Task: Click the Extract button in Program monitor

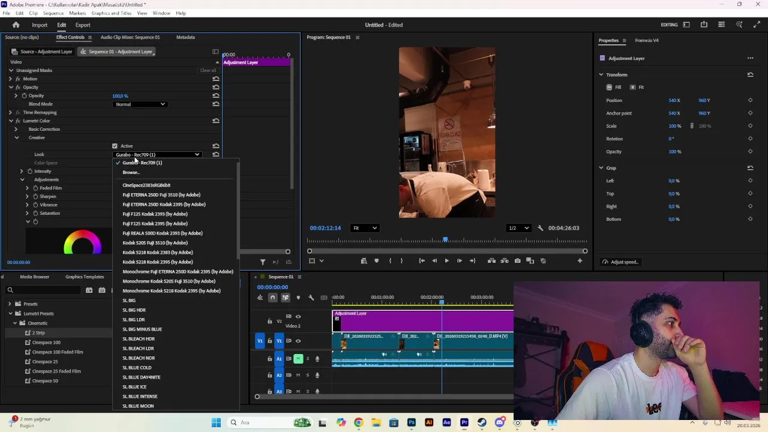Action: [x=504, y=261]
